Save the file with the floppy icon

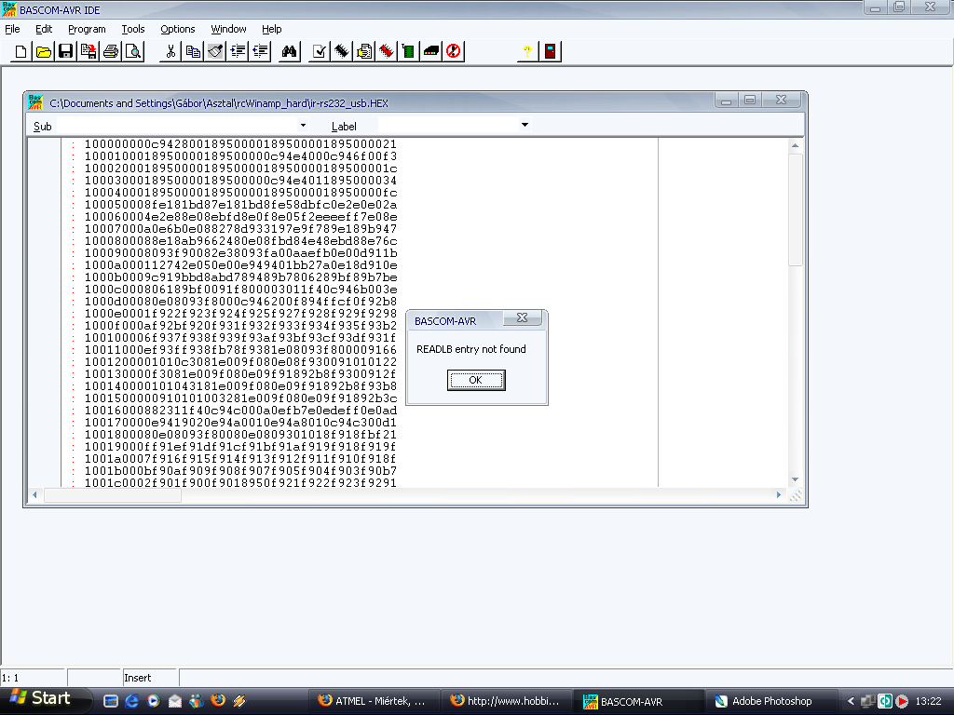(x=66, y=52)
